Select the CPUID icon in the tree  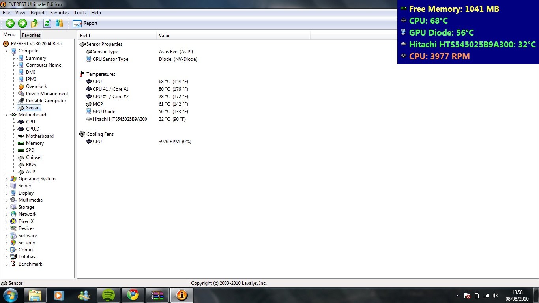(x=21, y=129)
